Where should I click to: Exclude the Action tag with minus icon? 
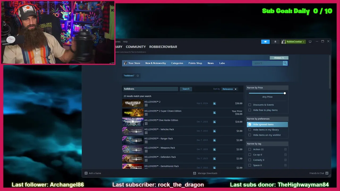(285, 149)
